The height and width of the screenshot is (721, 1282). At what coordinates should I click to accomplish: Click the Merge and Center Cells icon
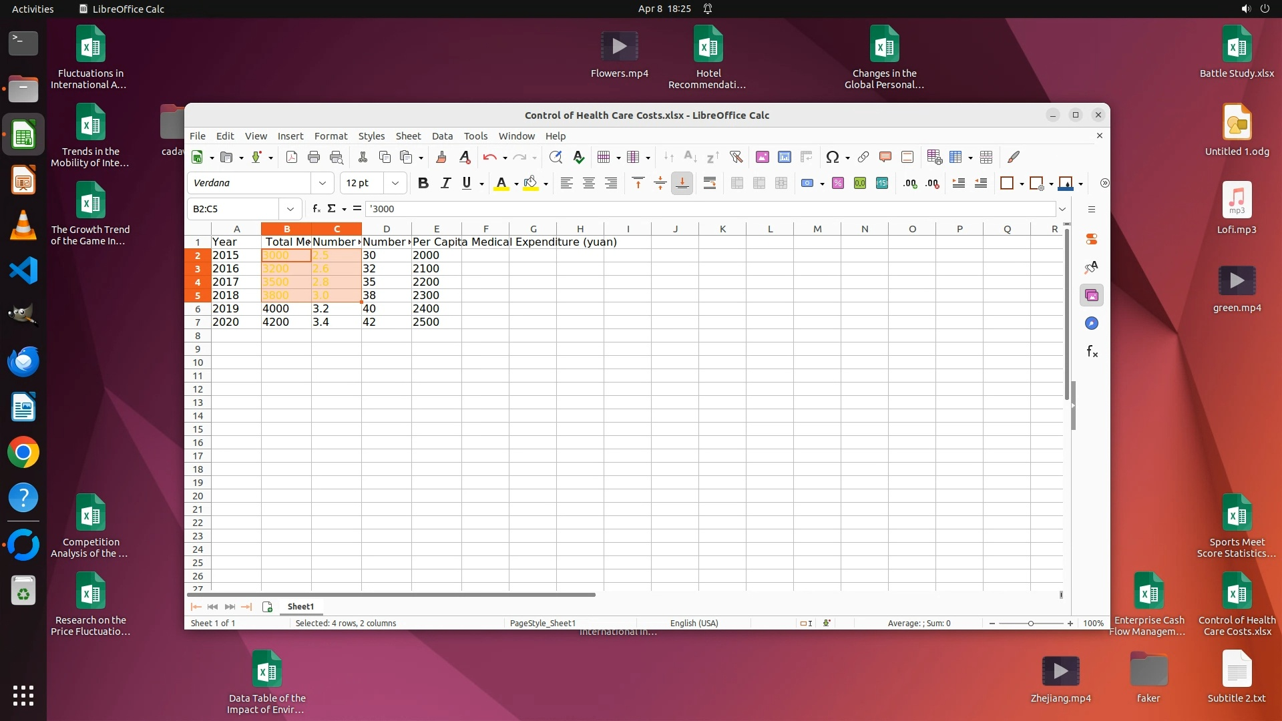coord(737,183)
